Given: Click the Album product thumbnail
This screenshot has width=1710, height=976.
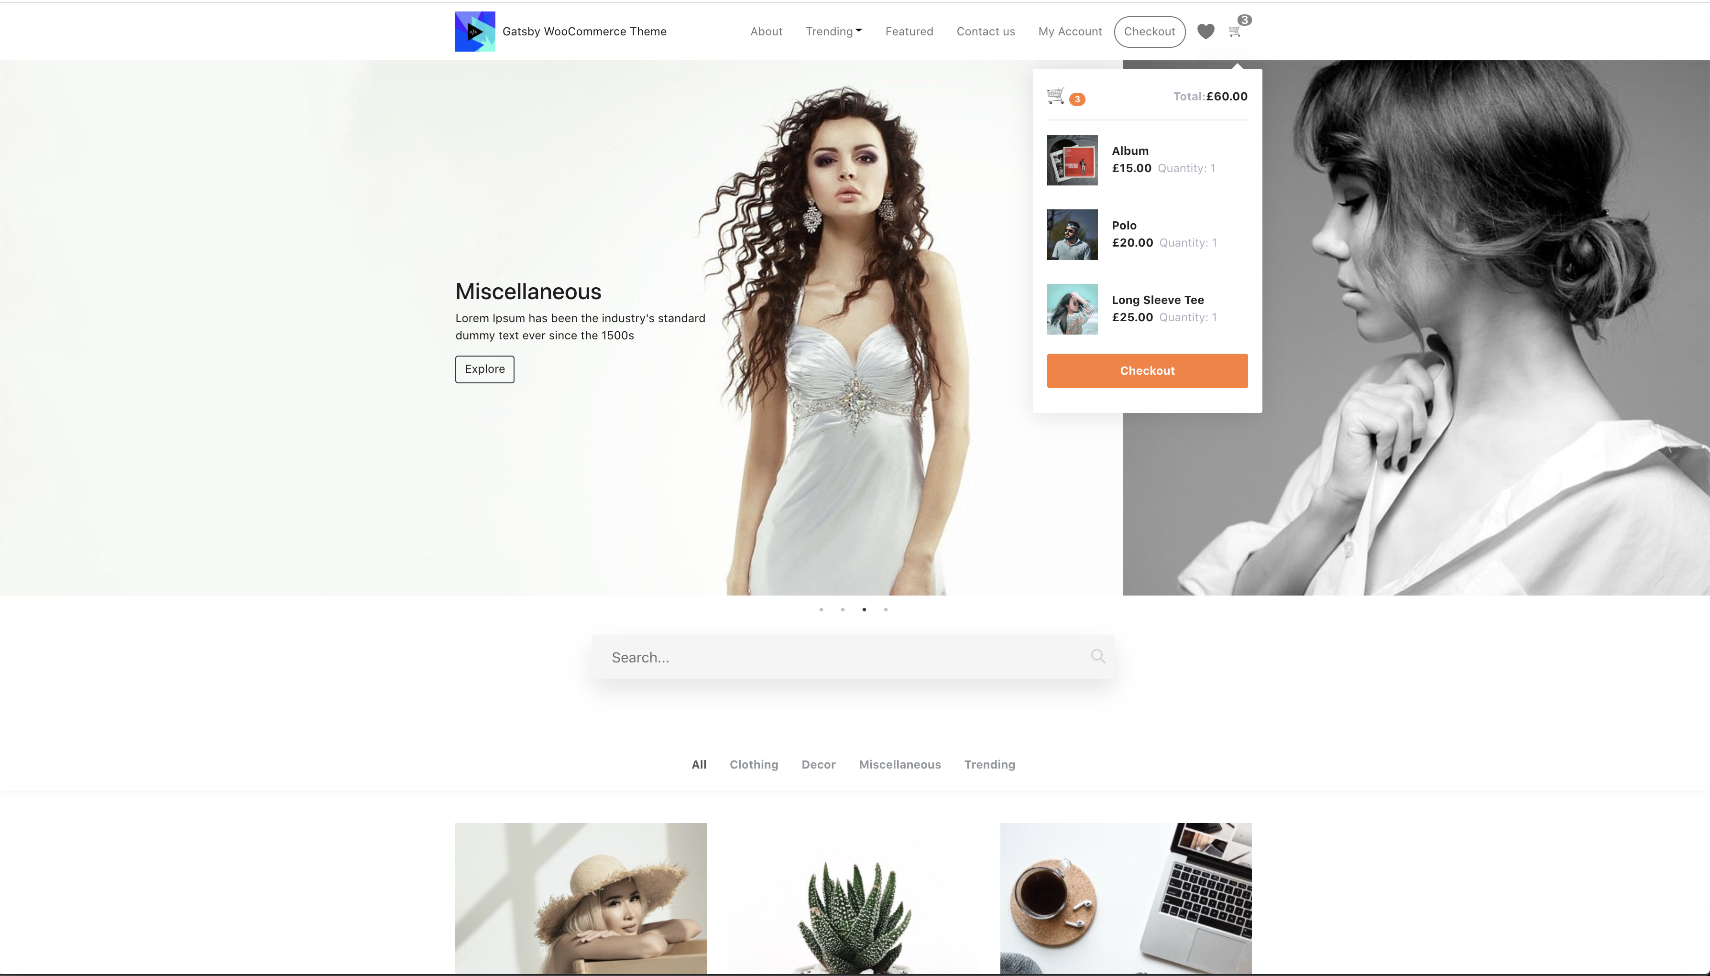Looking at the screenshot, I should (1072, 160).
